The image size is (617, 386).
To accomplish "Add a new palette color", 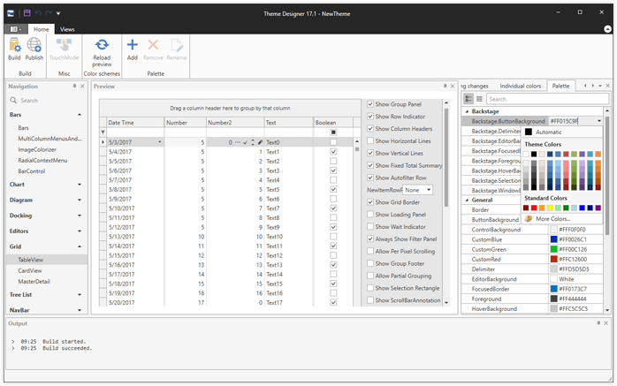I will point(132,46).
